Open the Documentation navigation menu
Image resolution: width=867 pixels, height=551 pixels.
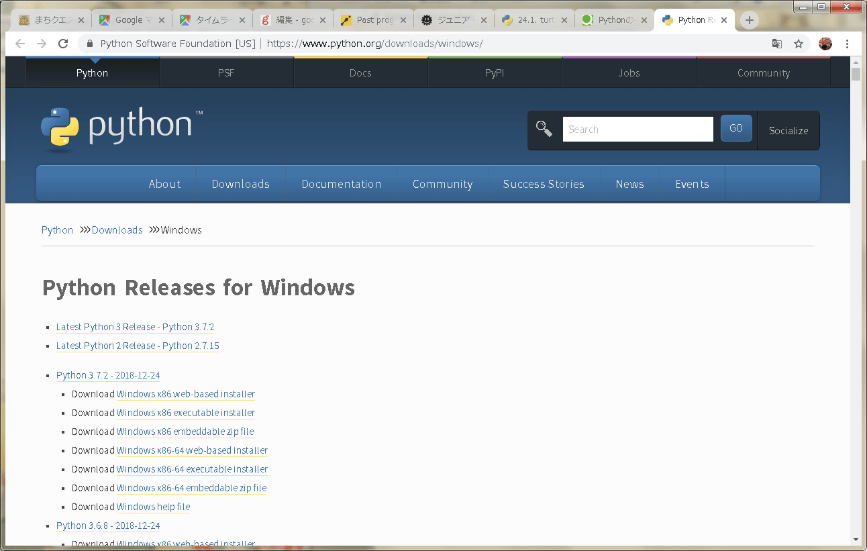pyautogui.click(x=341, y=184)
